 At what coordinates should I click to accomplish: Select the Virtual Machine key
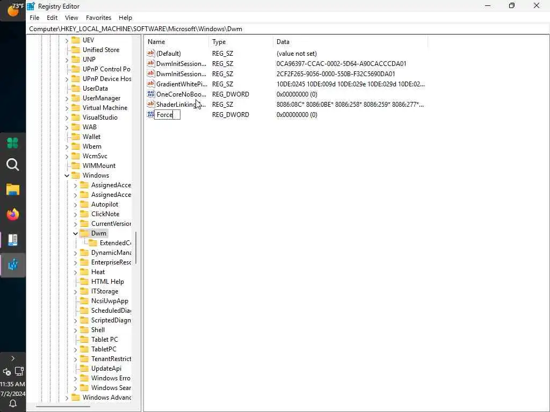click(105, 107)
